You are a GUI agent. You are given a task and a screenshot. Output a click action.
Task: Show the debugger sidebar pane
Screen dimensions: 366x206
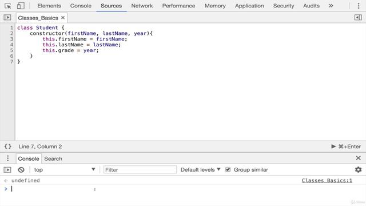click(x=358, y=18)
